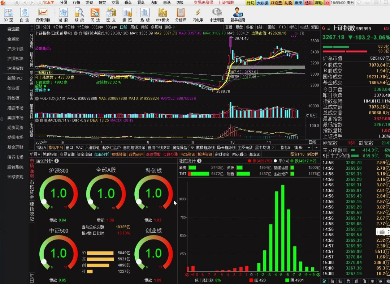Collapse left sidebar with the « arrow
Screen dimensions: 390x284
2,119
